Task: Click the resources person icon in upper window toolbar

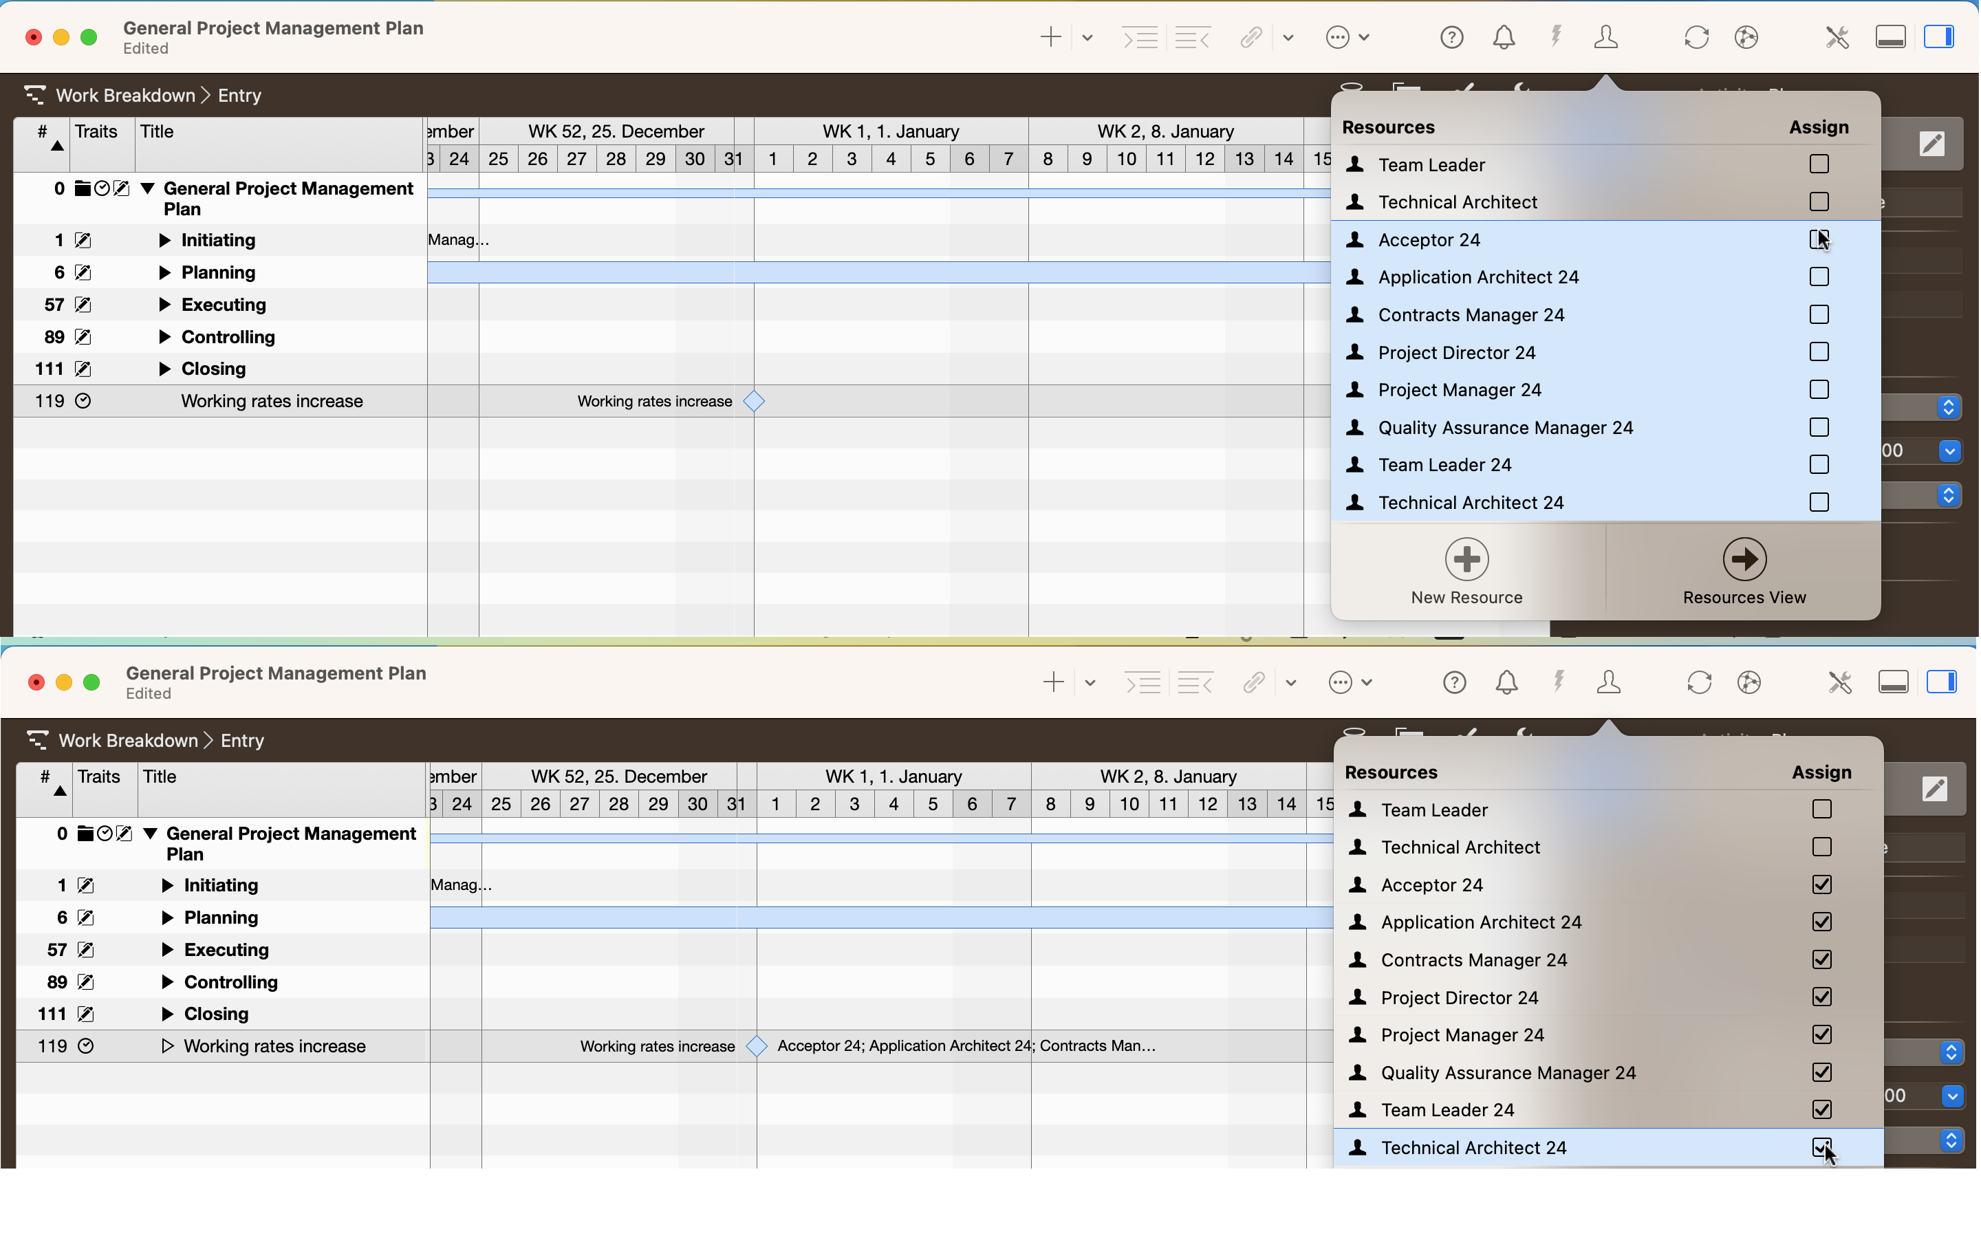Action: click(1606, 37)
